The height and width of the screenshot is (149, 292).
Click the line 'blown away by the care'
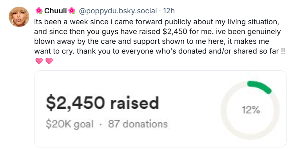click(x=152, y=41)
